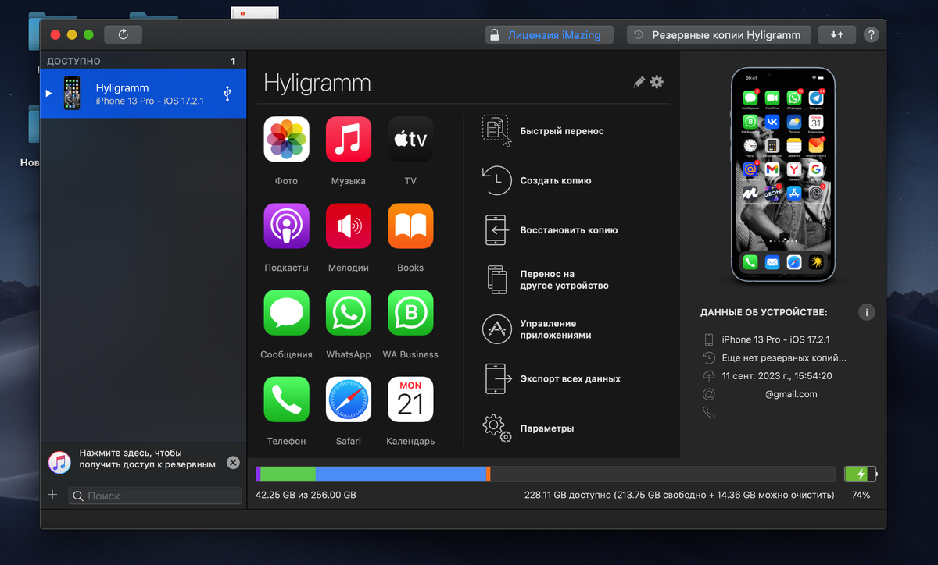Image resolution: width=938 pixels, height=565 pixels.
Task: Open the Телефон phone icon
Action: (286, 400)
